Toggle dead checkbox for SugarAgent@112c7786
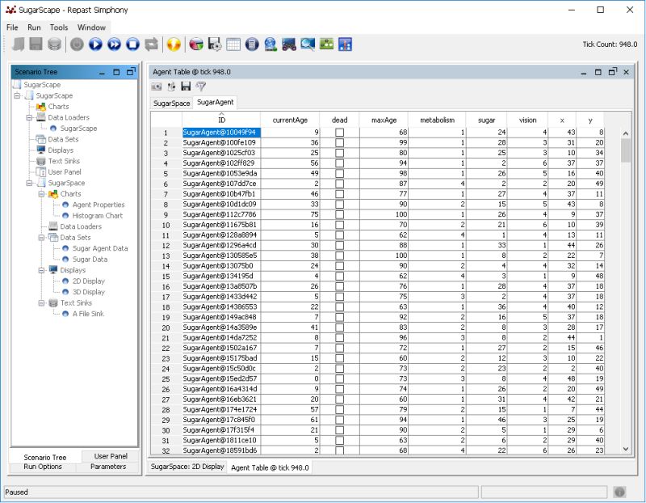 pos(339,214)
